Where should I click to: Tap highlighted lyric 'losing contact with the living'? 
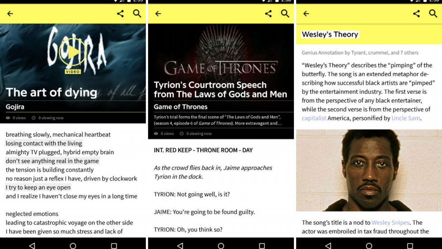[44, 144]
